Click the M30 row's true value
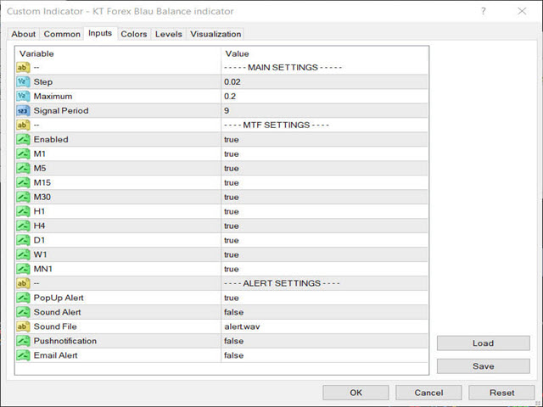Viewport: 543px width, 407px height. click(x=232, y=197)
